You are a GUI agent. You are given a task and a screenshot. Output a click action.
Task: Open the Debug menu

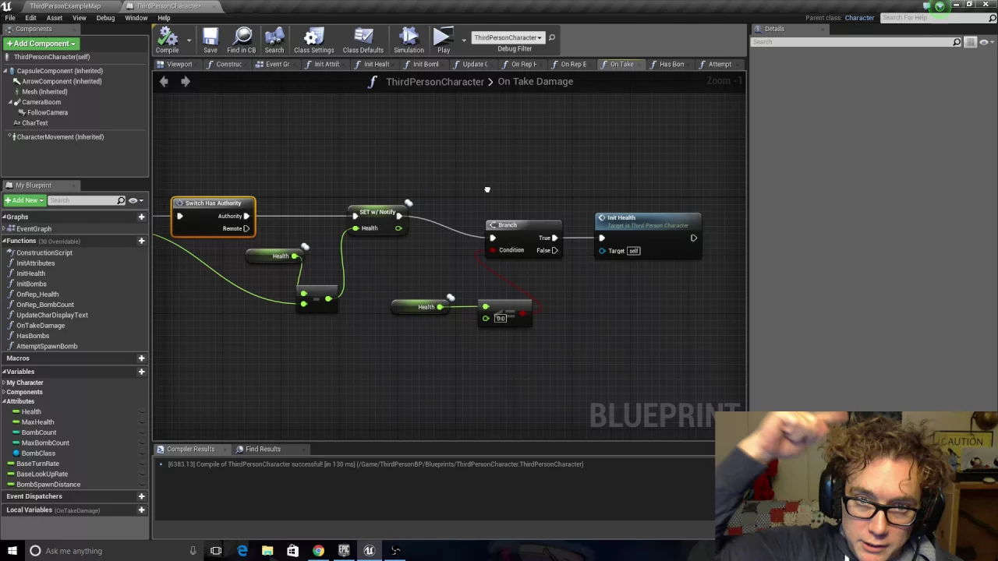(x=105, y=18)
